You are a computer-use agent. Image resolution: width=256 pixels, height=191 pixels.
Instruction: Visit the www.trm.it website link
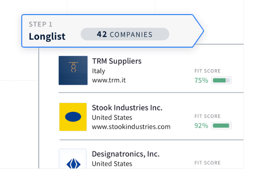[109, 80]
